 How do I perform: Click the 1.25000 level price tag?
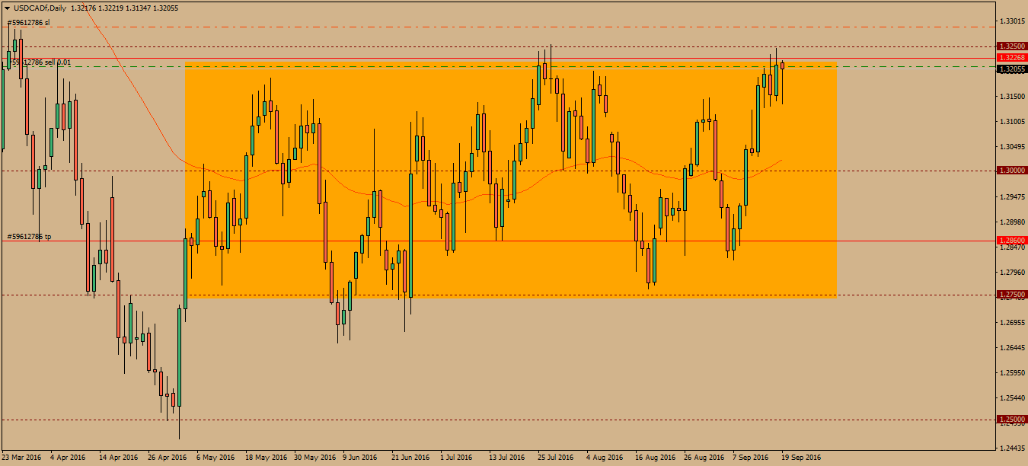1012,420
